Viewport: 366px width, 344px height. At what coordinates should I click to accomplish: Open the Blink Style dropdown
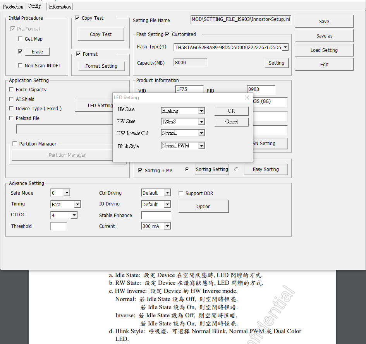coord(201,146)
